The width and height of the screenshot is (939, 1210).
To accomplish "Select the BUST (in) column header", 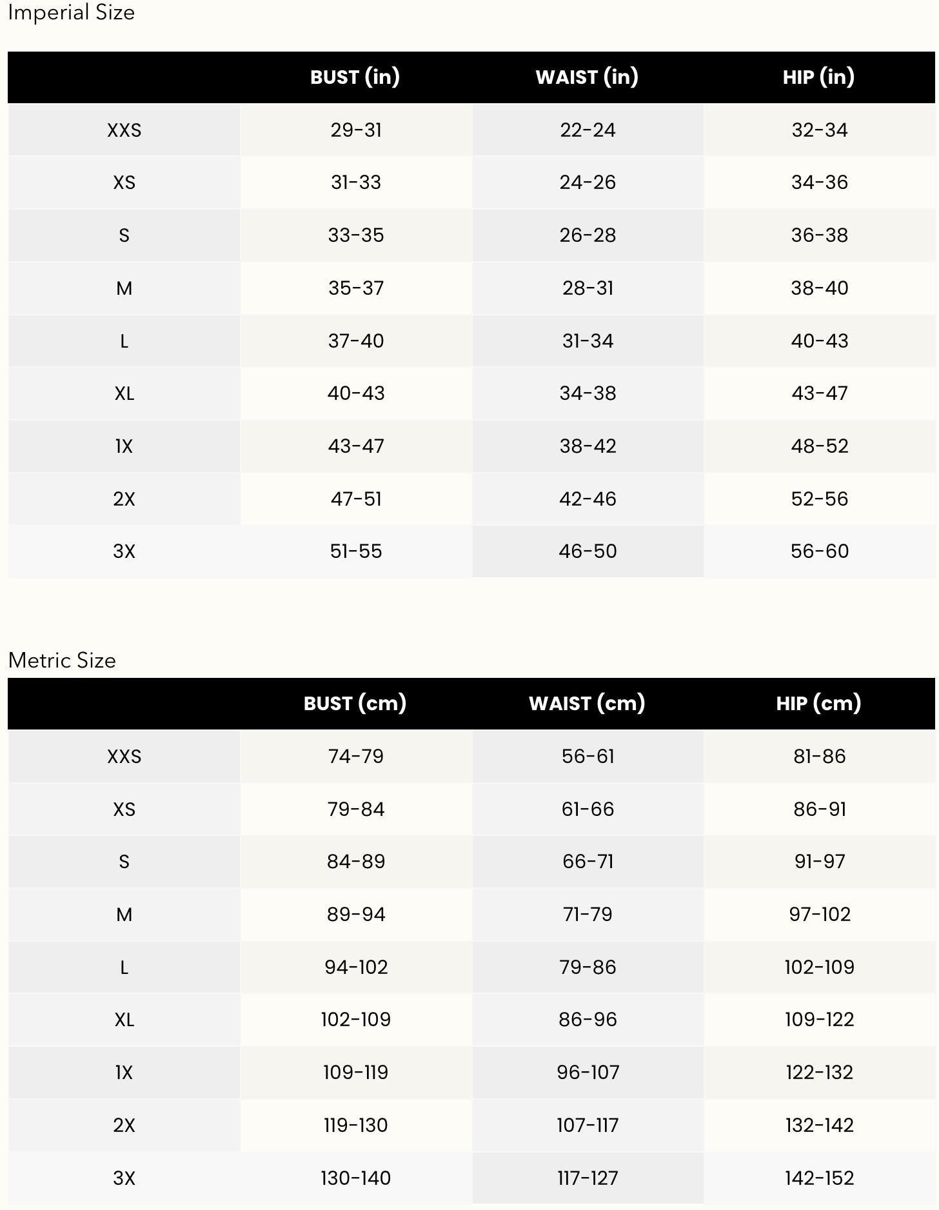I will click(355, 77).
